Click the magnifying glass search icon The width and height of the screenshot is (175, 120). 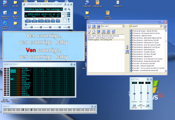tap(69, 9)
